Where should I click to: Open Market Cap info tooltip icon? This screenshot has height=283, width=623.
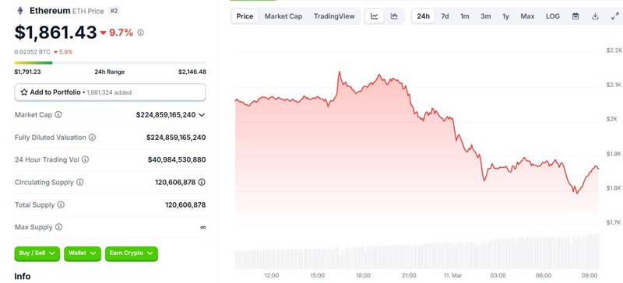58,115
